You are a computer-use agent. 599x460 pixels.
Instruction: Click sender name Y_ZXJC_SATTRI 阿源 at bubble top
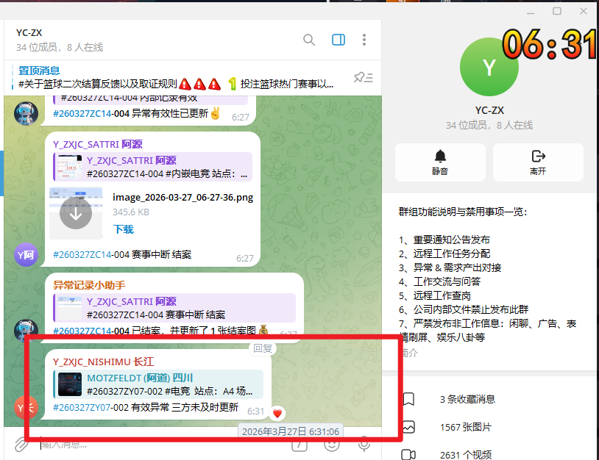coord(97,144)
